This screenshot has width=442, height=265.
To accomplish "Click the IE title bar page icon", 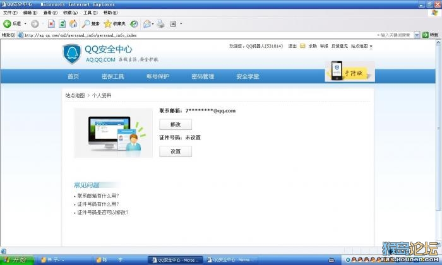I will tap(3, 4).
